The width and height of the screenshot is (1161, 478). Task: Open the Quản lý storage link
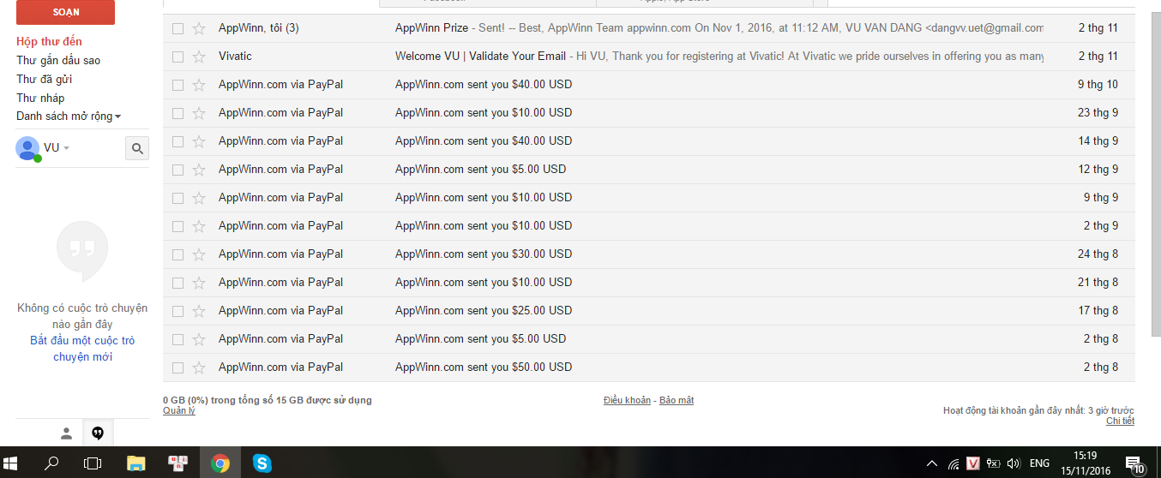(x=179, y=411)
